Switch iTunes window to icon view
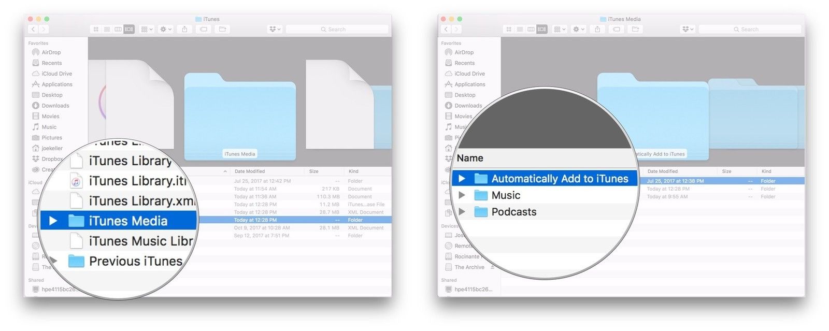Image resolution: width=829 pixels, height=331 pixels. pyautogui.click(x=96, y=30)
